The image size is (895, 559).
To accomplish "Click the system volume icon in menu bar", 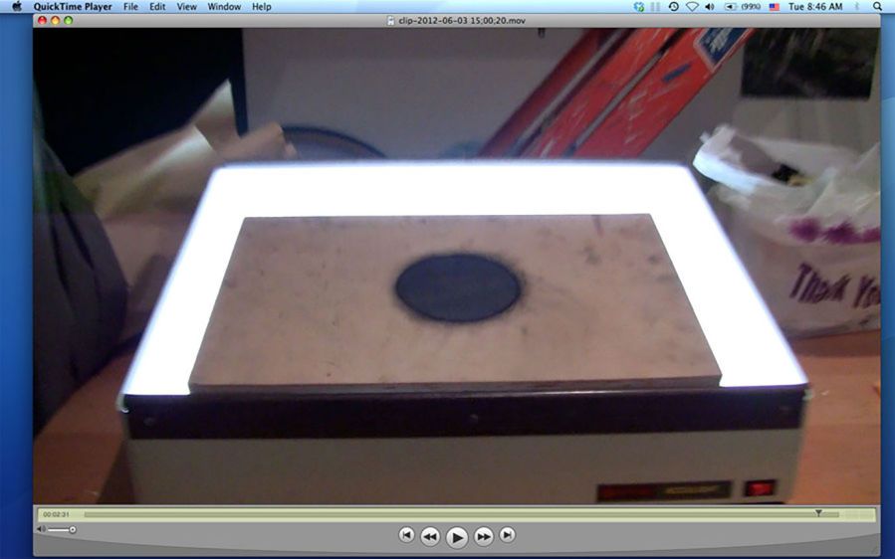I will (x=710, y=7).
